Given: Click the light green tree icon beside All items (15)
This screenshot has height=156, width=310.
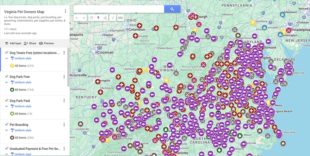Looking at the screenshot, I should tap(12, 114).
